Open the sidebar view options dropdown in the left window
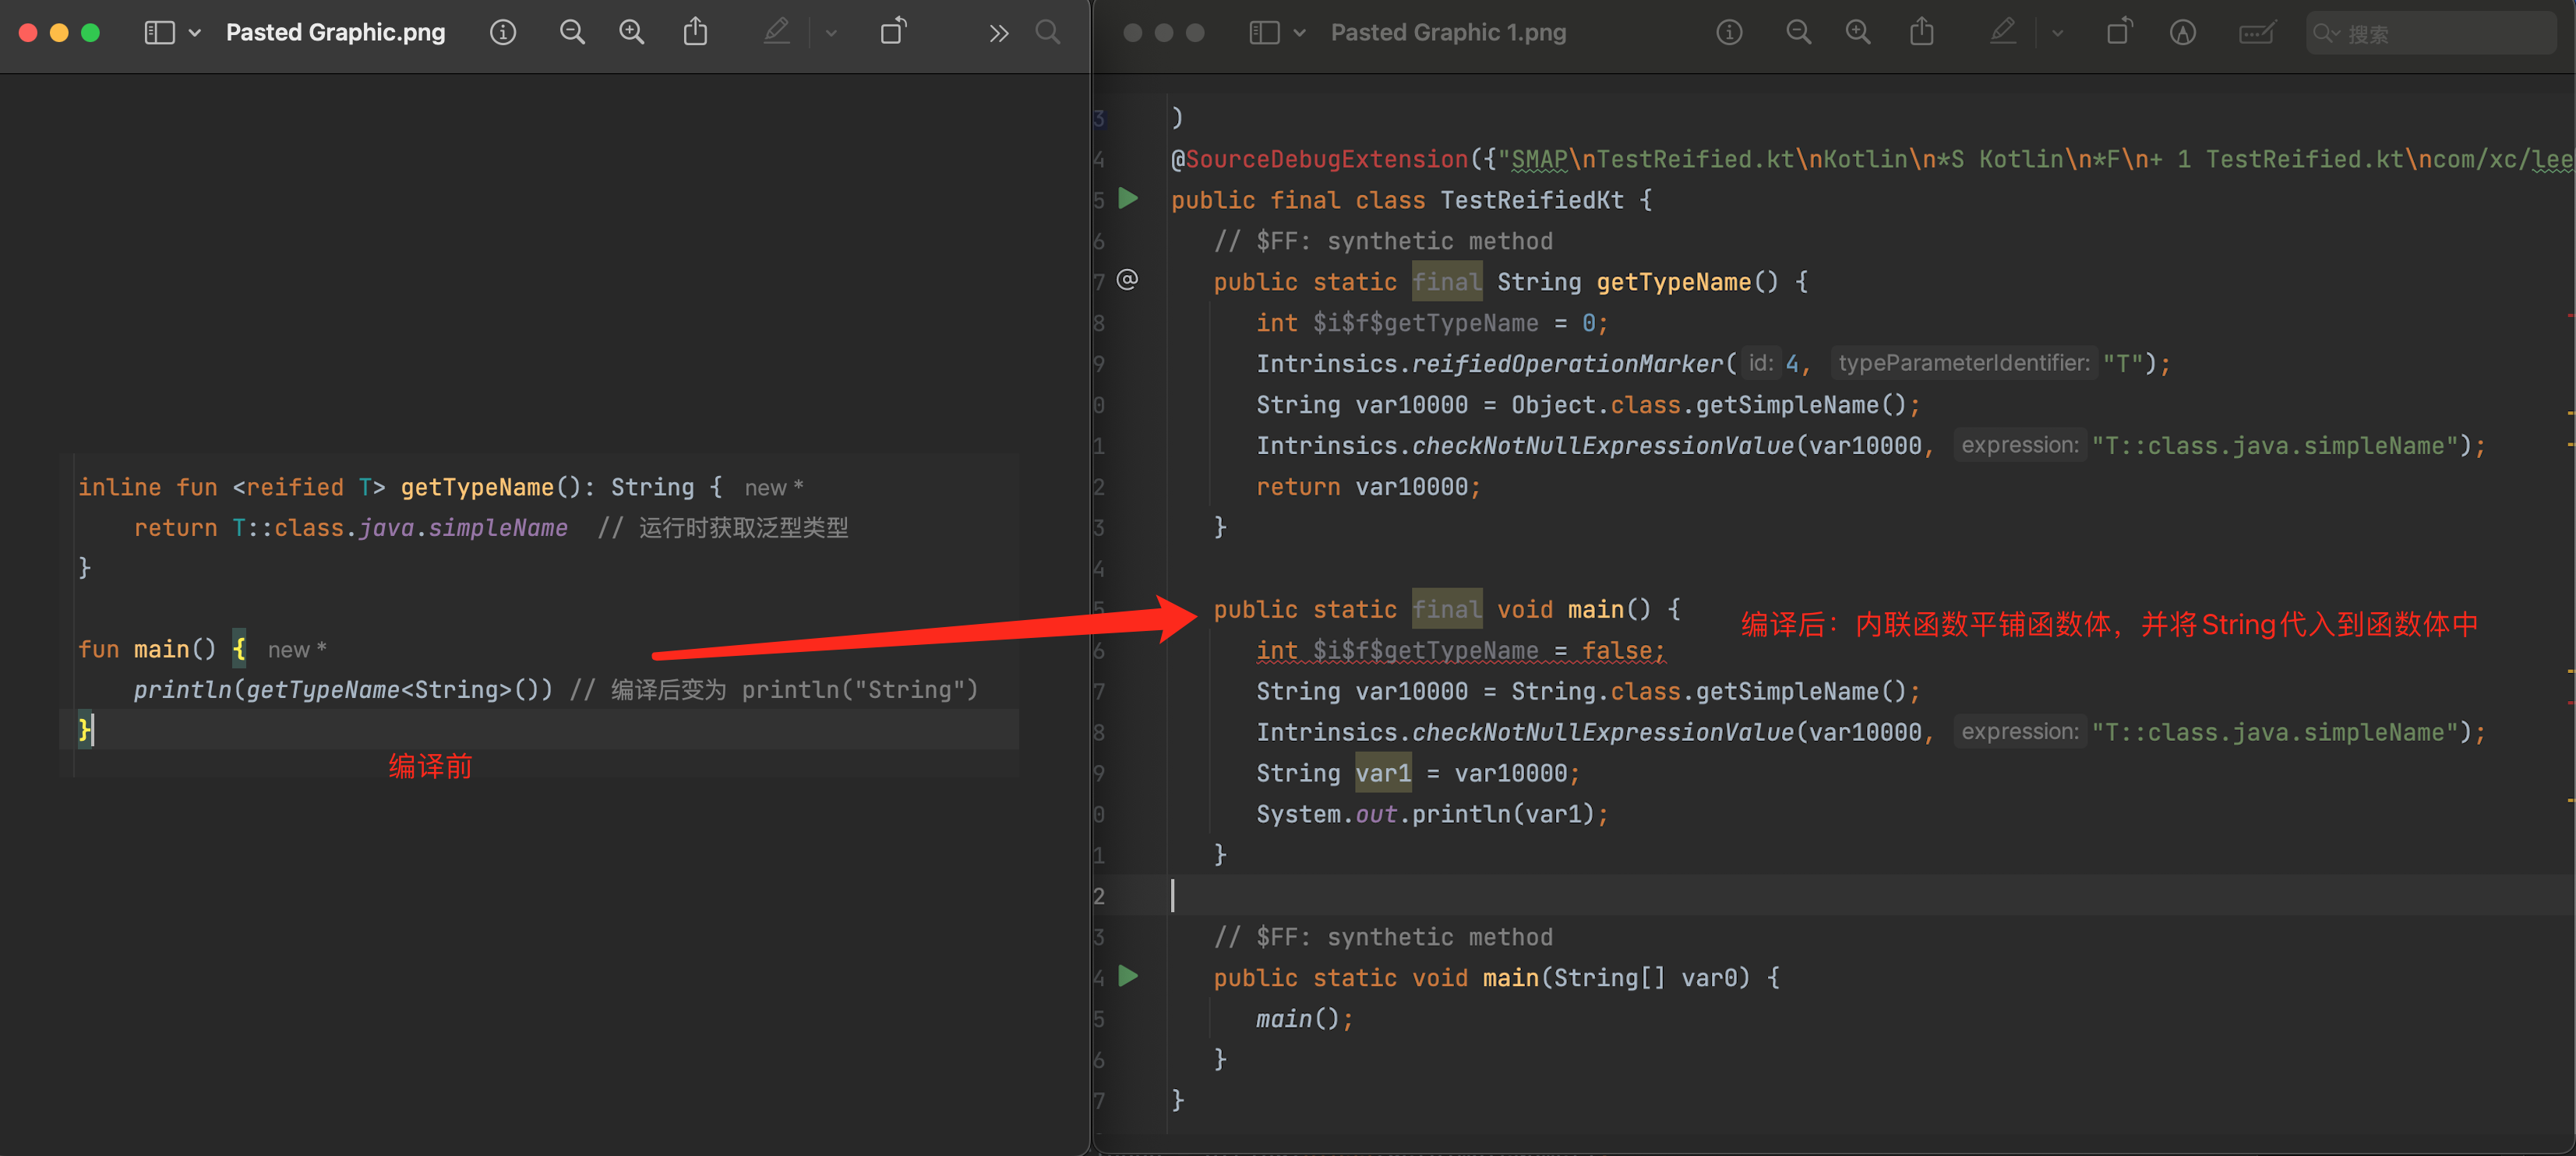The width and height of the screenshot is (2576, 1156). (x=195, y=33)
